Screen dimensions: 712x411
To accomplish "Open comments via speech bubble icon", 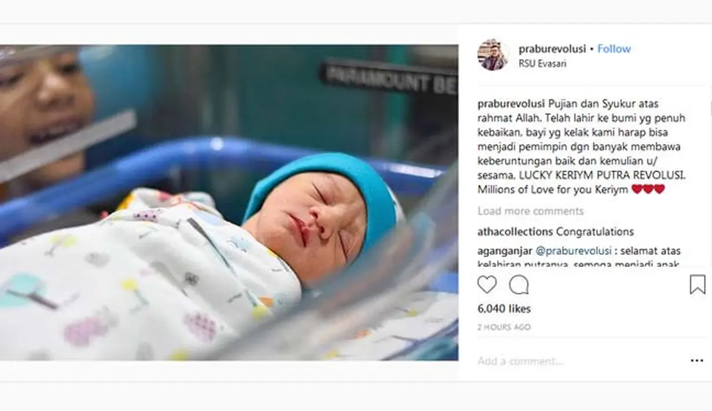I will click(518, 285).
